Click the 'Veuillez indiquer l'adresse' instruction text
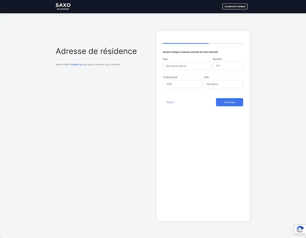 pyautogui.click(x=190, y=52)
